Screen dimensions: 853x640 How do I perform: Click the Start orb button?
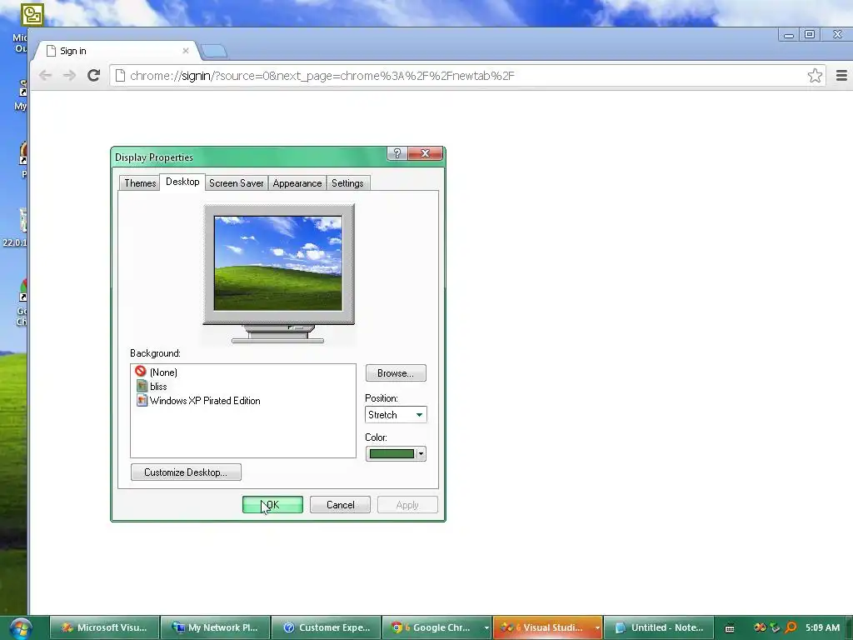click(20, 628)
